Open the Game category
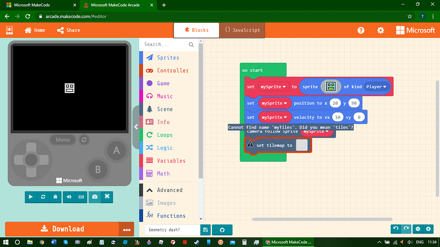 pyautogui.click(x=169, y=83)
